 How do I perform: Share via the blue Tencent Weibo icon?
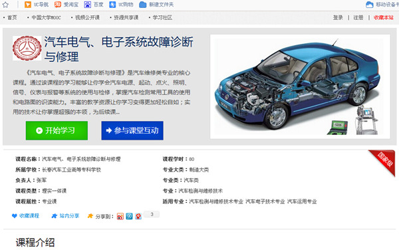pos(129,216)
